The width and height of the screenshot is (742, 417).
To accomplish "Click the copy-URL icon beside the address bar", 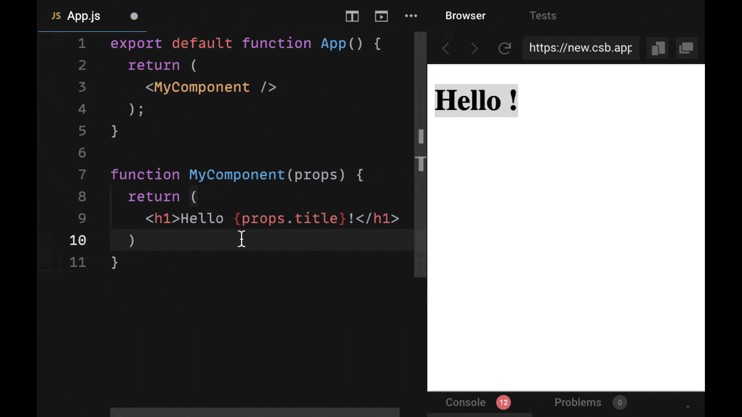I will pos(658,48).
